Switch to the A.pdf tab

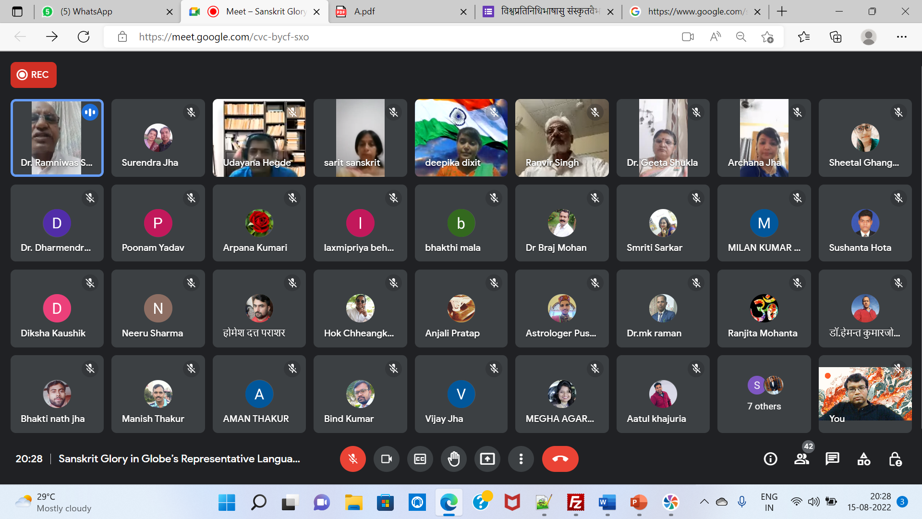click(x=365, y=12)
